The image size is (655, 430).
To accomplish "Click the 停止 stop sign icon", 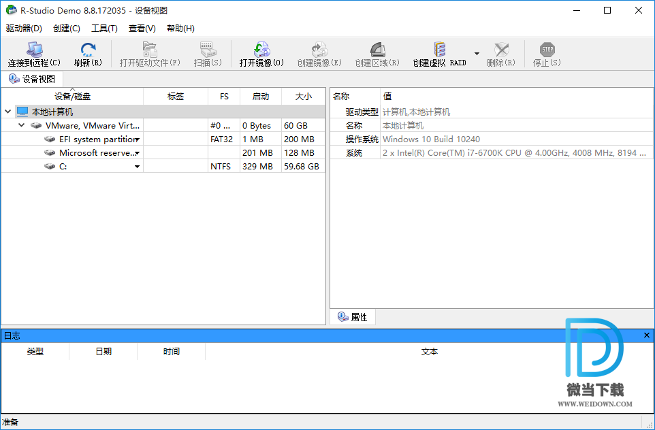I will point(547,50).
